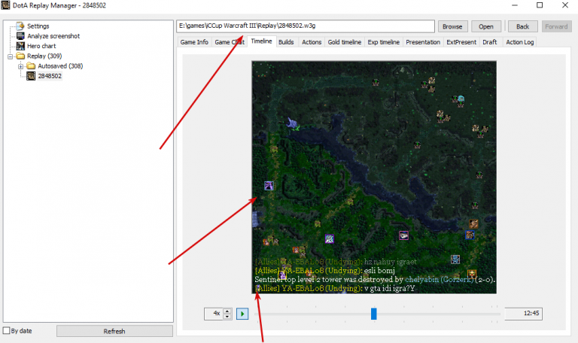The height and width of the screenshot is (343, 578).
Task: Toggle the By date checkbox
Action: click(x=6, y=330)
